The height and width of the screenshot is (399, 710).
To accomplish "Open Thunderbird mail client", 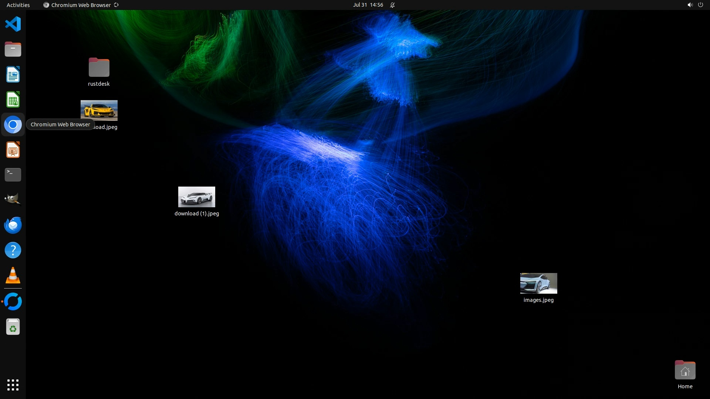I will 13,225.
